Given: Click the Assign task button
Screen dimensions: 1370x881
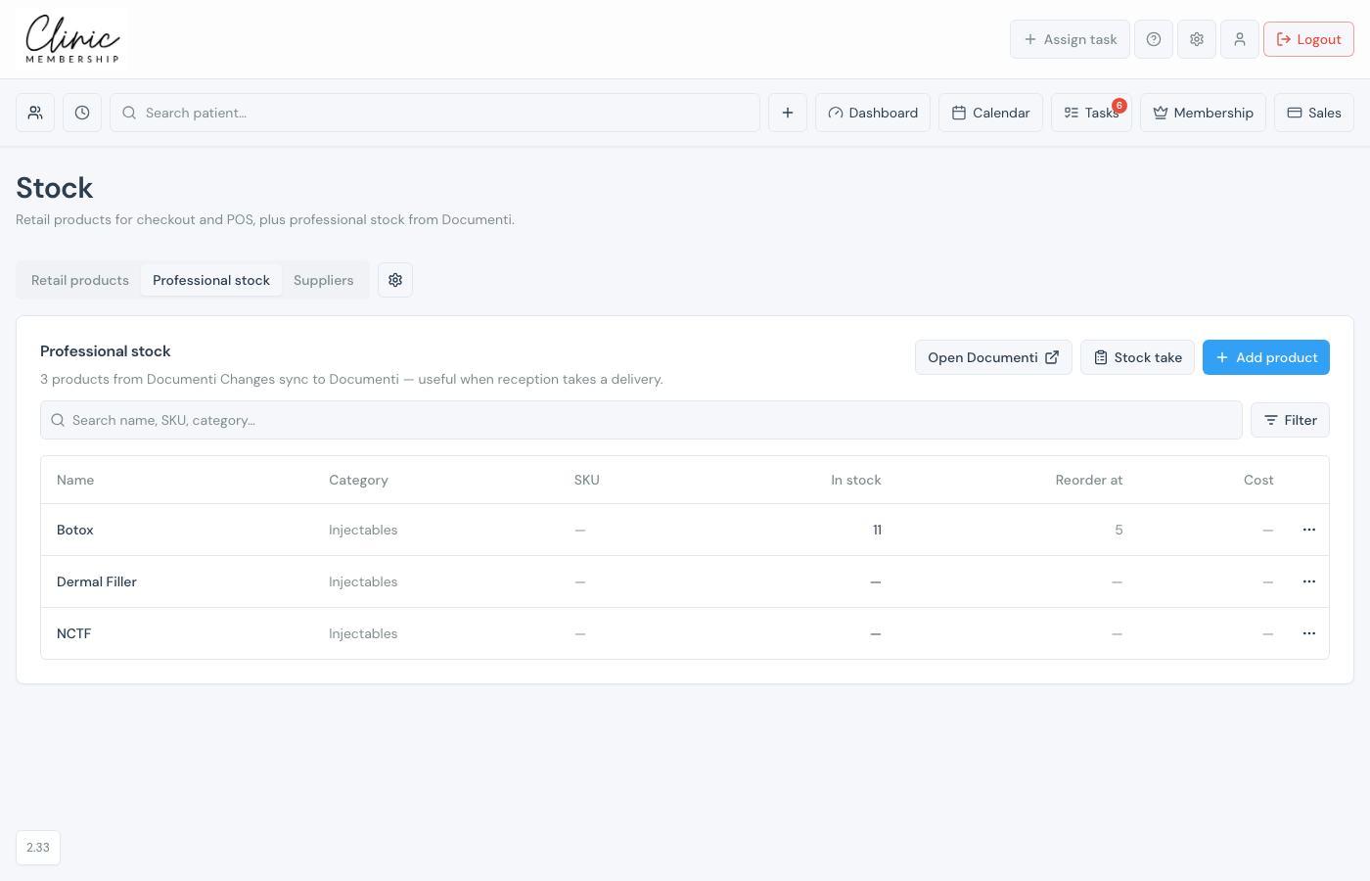Looking at the screenshot, I should (x=1071, y=39).
